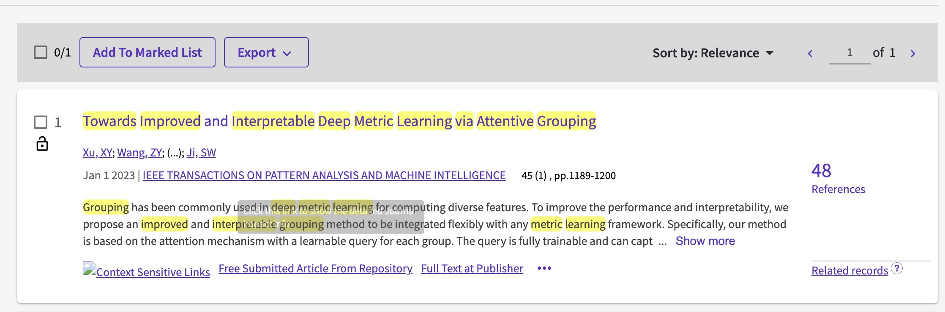Click the page number input field

tap(849, 53)
